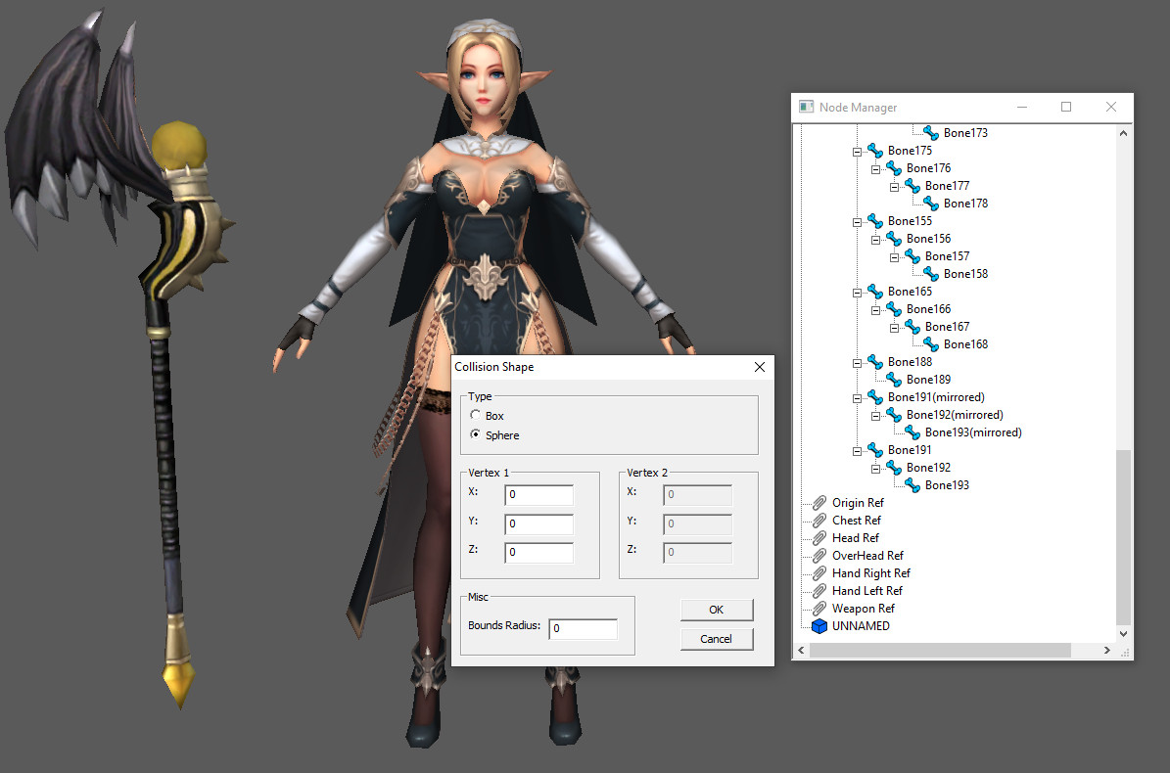Click the scroll-up arrow in Node Manager

1124,133
